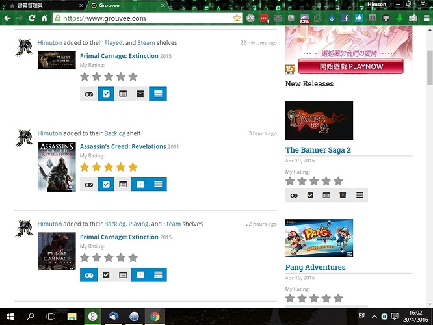
Task: Open The Banner Saga 2 title link
Action: click(x=318, y=150)
